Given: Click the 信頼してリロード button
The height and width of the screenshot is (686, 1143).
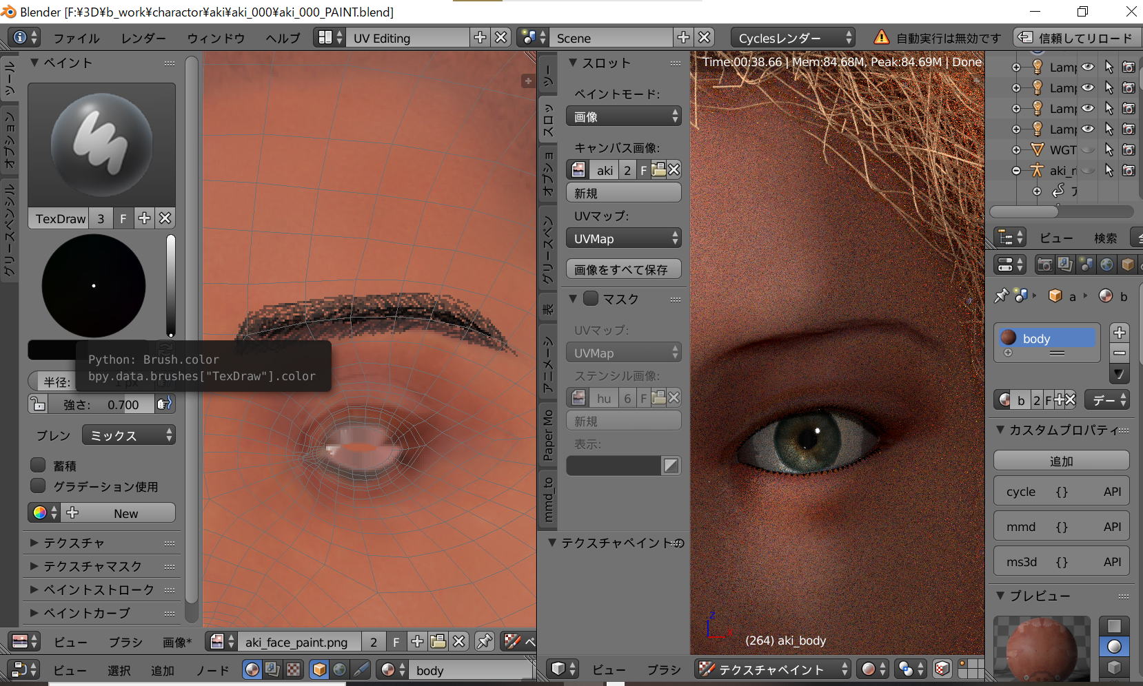Looking at the screenshot, I should (1076, 38).
